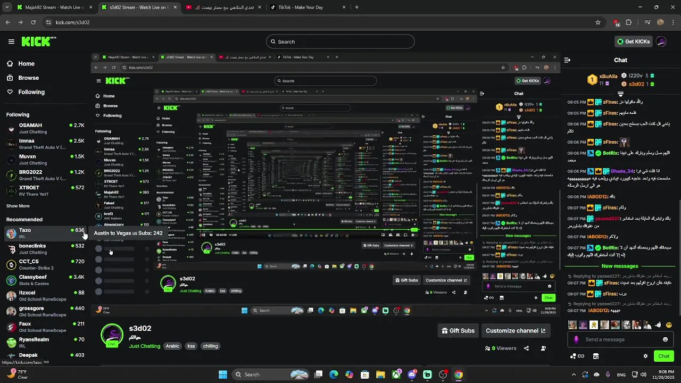This screenshot has height=383, width=681.
Task: Focus the Kick Search box
Action: pos(340,41)
